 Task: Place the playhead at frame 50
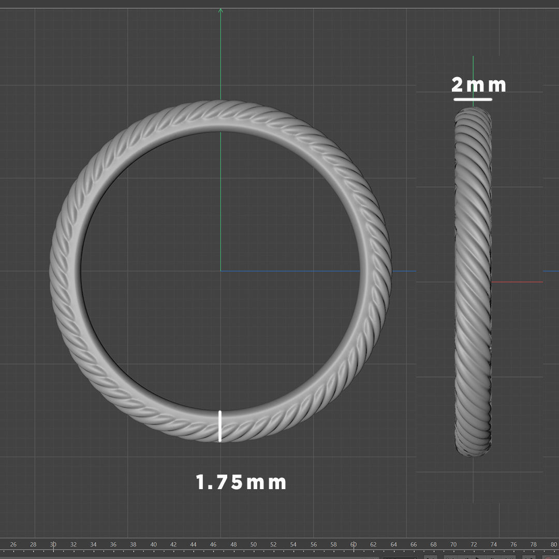pos(254,545)
